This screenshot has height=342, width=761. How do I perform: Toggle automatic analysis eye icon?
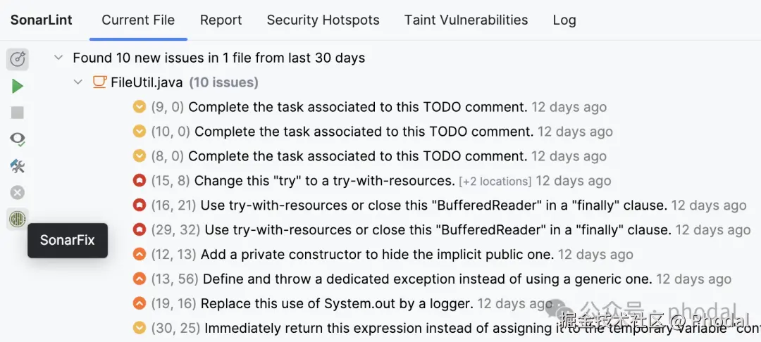[x=18, y=139]
